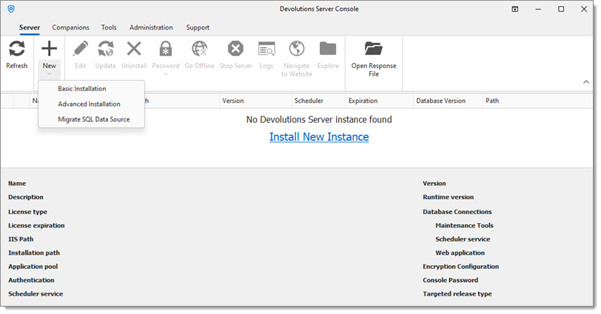Switch to the Companions tab

point(70,27)
